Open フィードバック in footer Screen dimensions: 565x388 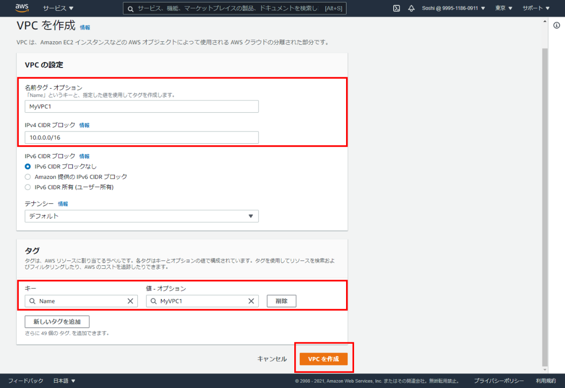pos(26,381)
